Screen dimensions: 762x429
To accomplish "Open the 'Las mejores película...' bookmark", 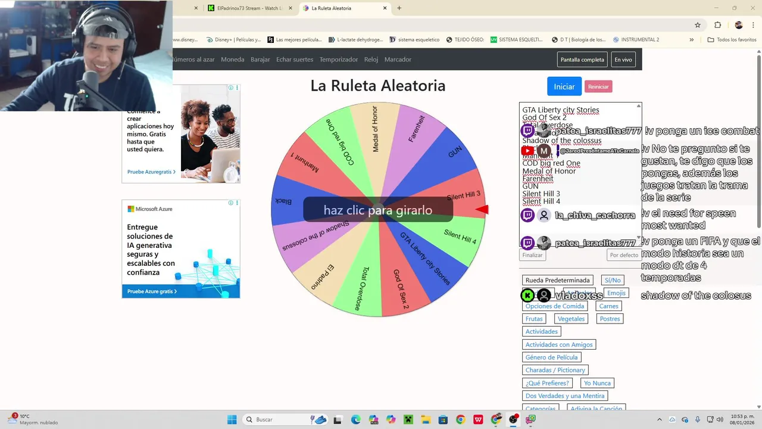I will tap(294, 40).
